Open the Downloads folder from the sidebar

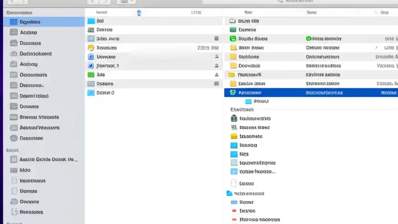pyautogui.click(x=34, y=96)
